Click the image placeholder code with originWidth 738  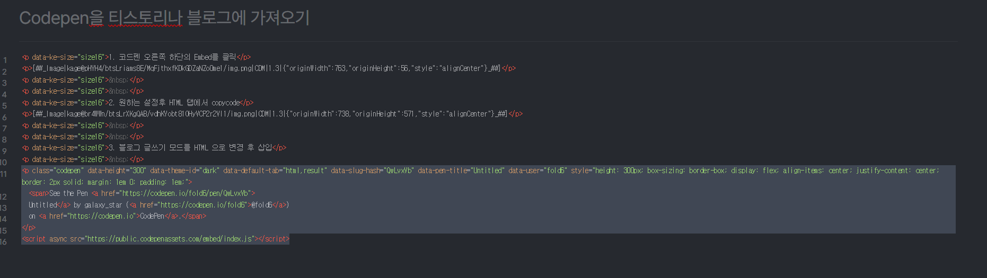coord(272,114)
